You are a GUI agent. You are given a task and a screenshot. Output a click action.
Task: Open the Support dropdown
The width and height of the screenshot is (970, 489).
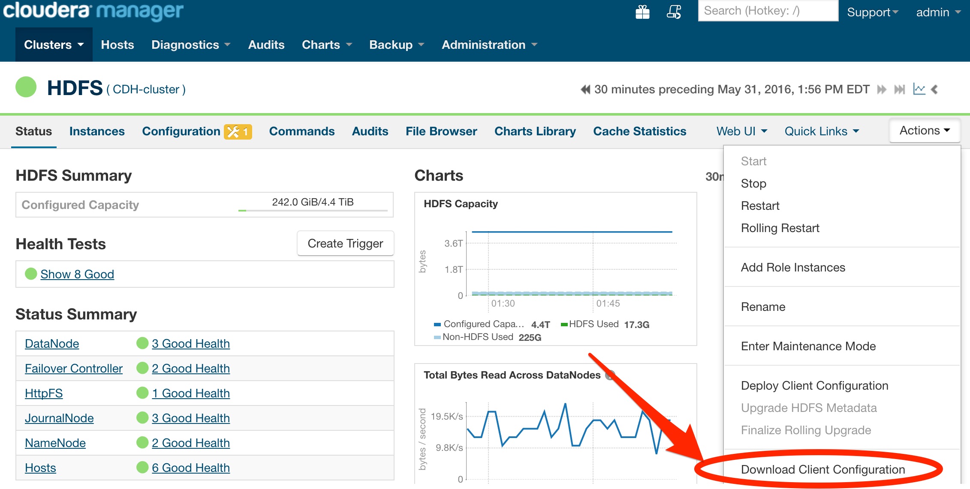[873, 12]
